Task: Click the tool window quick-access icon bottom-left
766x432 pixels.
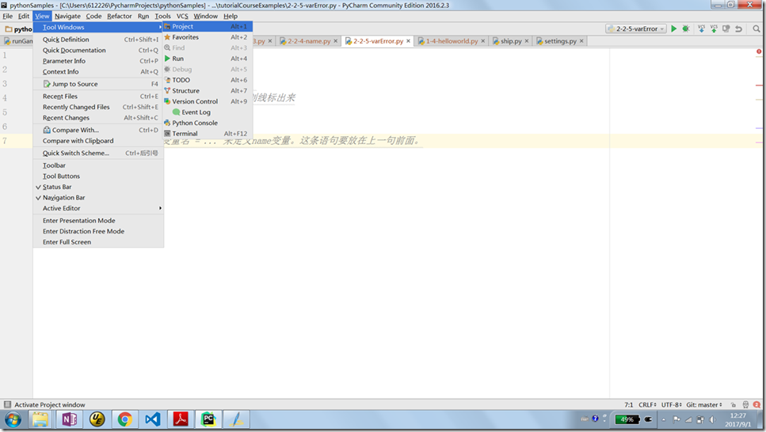Action: pos(7,404)
